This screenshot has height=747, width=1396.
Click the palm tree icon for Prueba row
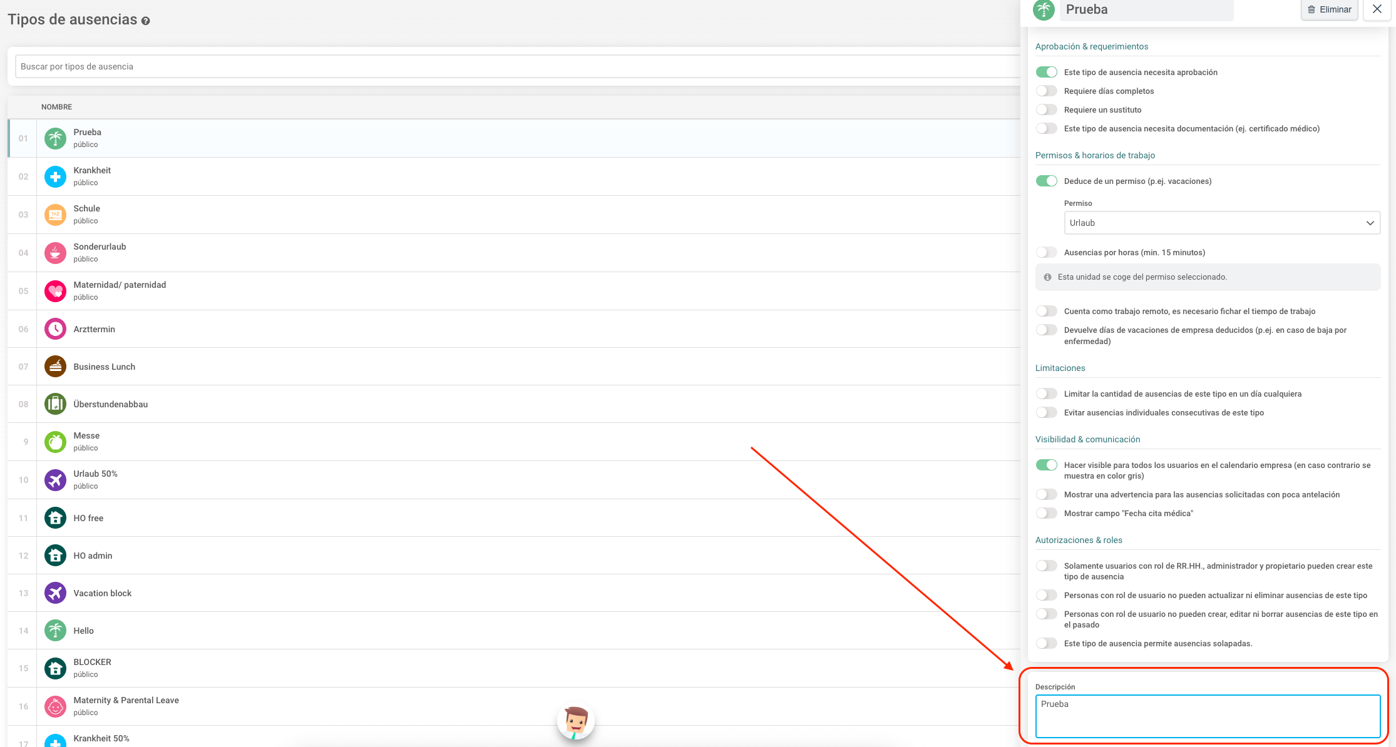[x=55, y=138]
